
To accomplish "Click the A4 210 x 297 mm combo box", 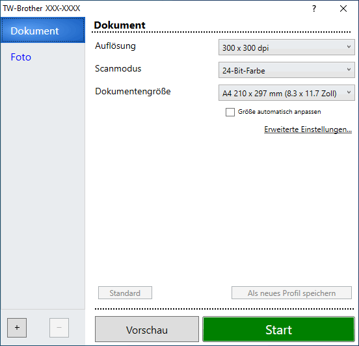I will (x=287, y=93).
